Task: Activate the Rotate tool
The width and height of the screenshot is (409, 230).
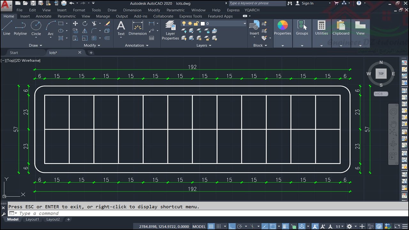Action: click(85, 24)
